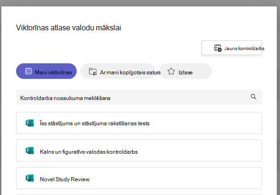
Task: Click the star icon beside Izlase
Action: pyautogui.click(x=171, y=71)
